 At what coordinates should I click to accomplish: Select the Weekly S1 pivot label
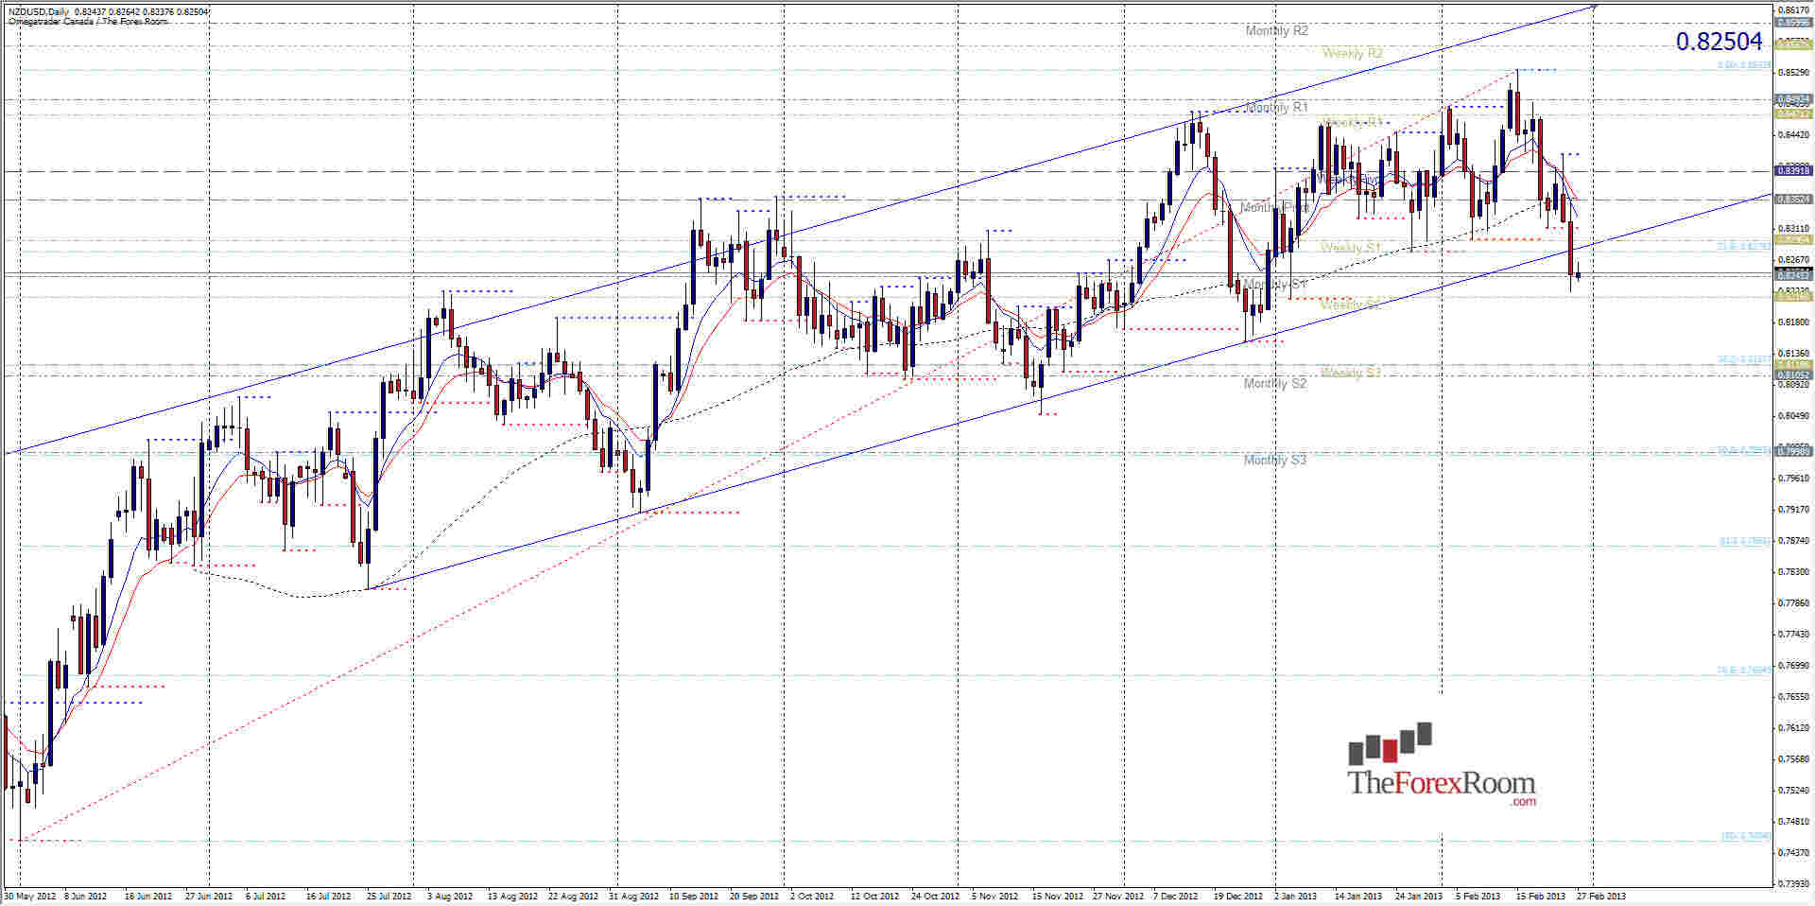(x=1349, y=246)
